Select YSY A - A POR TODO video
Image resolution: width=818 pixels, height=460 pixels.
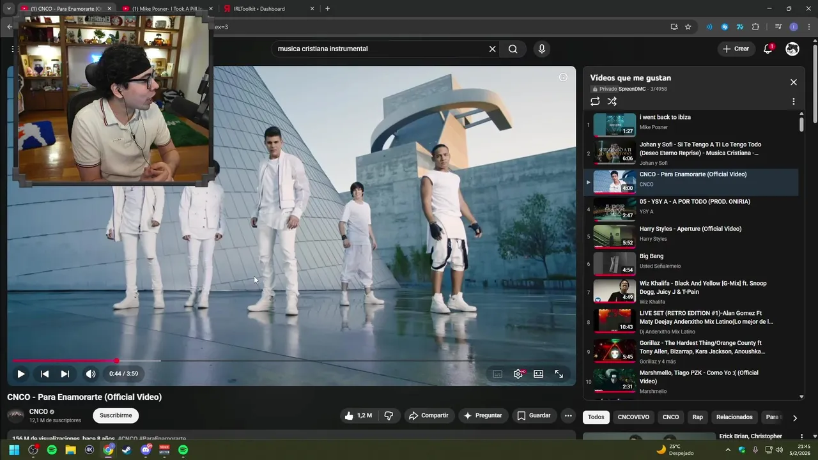pos(690,209)
